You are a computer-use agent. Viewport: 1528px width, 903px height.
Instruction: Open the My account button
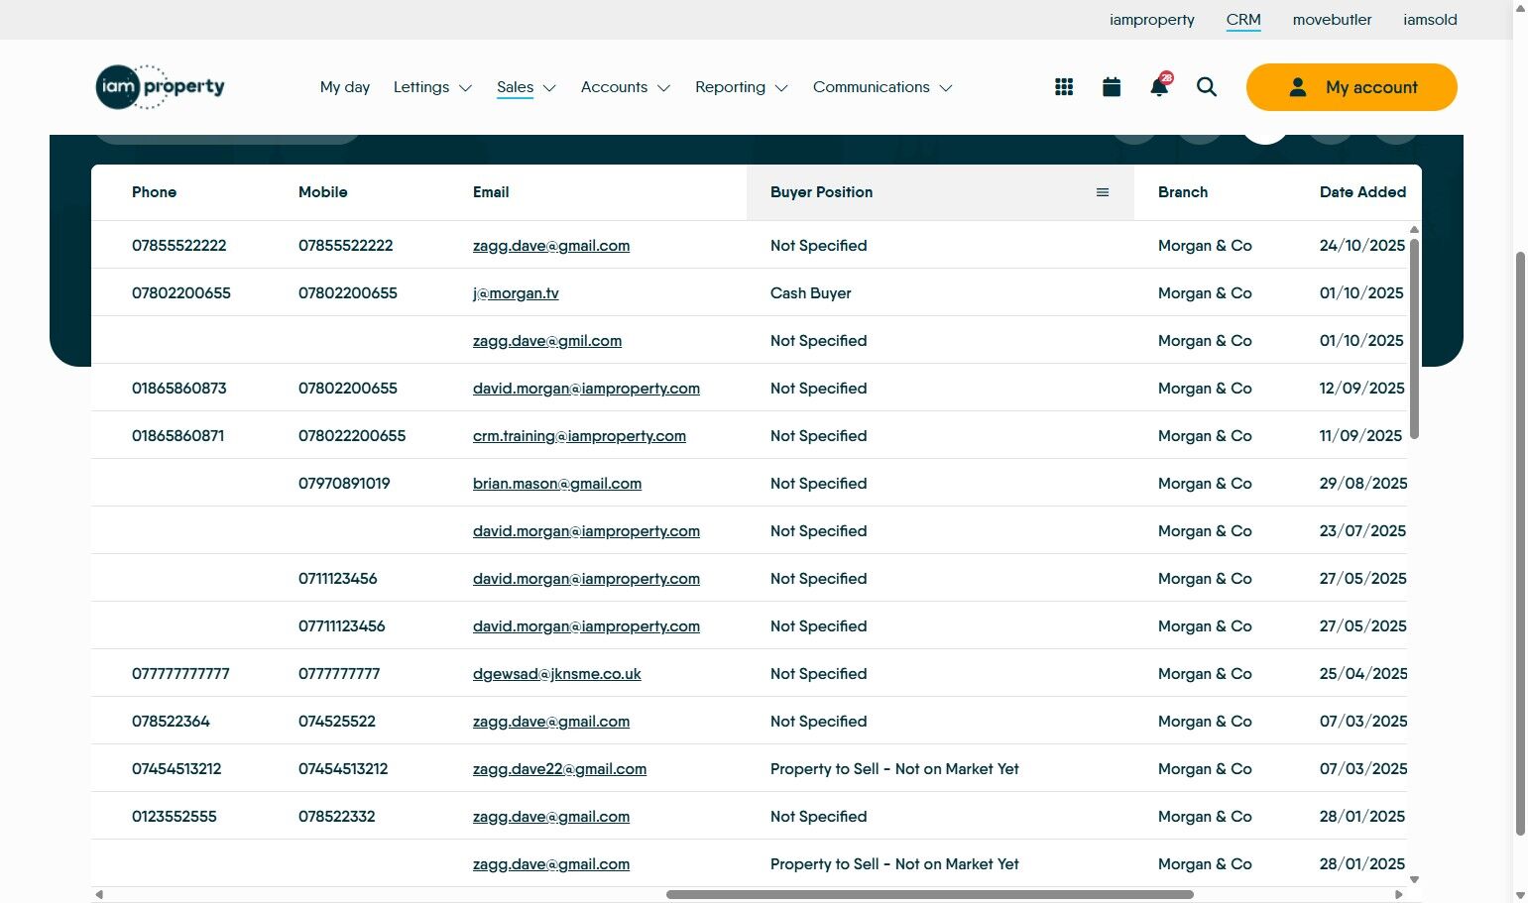pyautogui.click(x=1352, y=87)
